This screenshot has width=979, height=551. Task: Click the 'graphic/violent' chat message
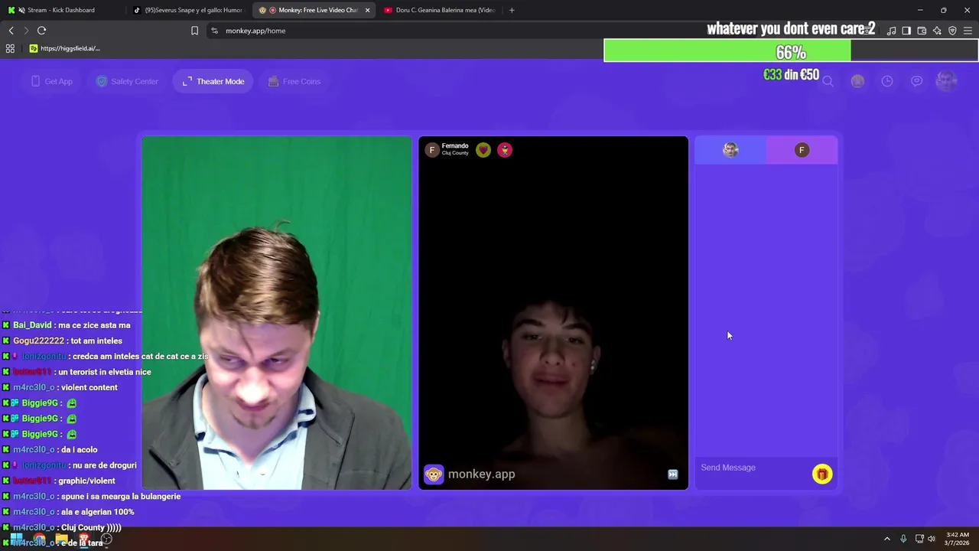tap(86, 481)
